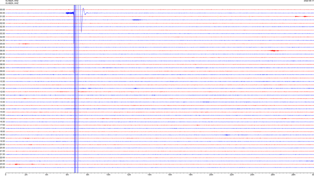This screenshot has width=314, height=176.
Task: Select the red burst on the 06:00 trace
Action: 274,51
